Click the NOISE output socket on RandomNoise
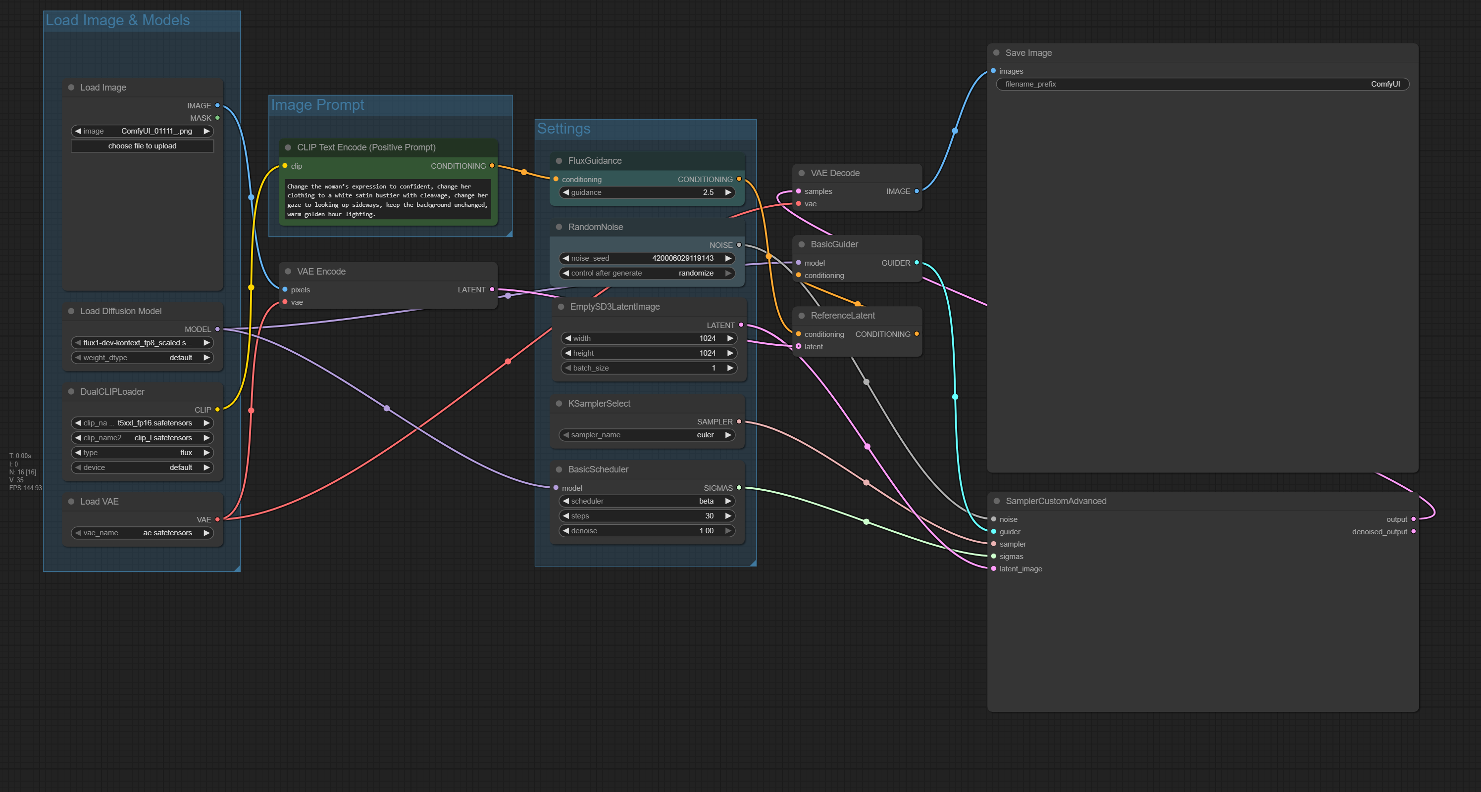This screenshot has height=792, width=1481. click(x=739, y=245)
